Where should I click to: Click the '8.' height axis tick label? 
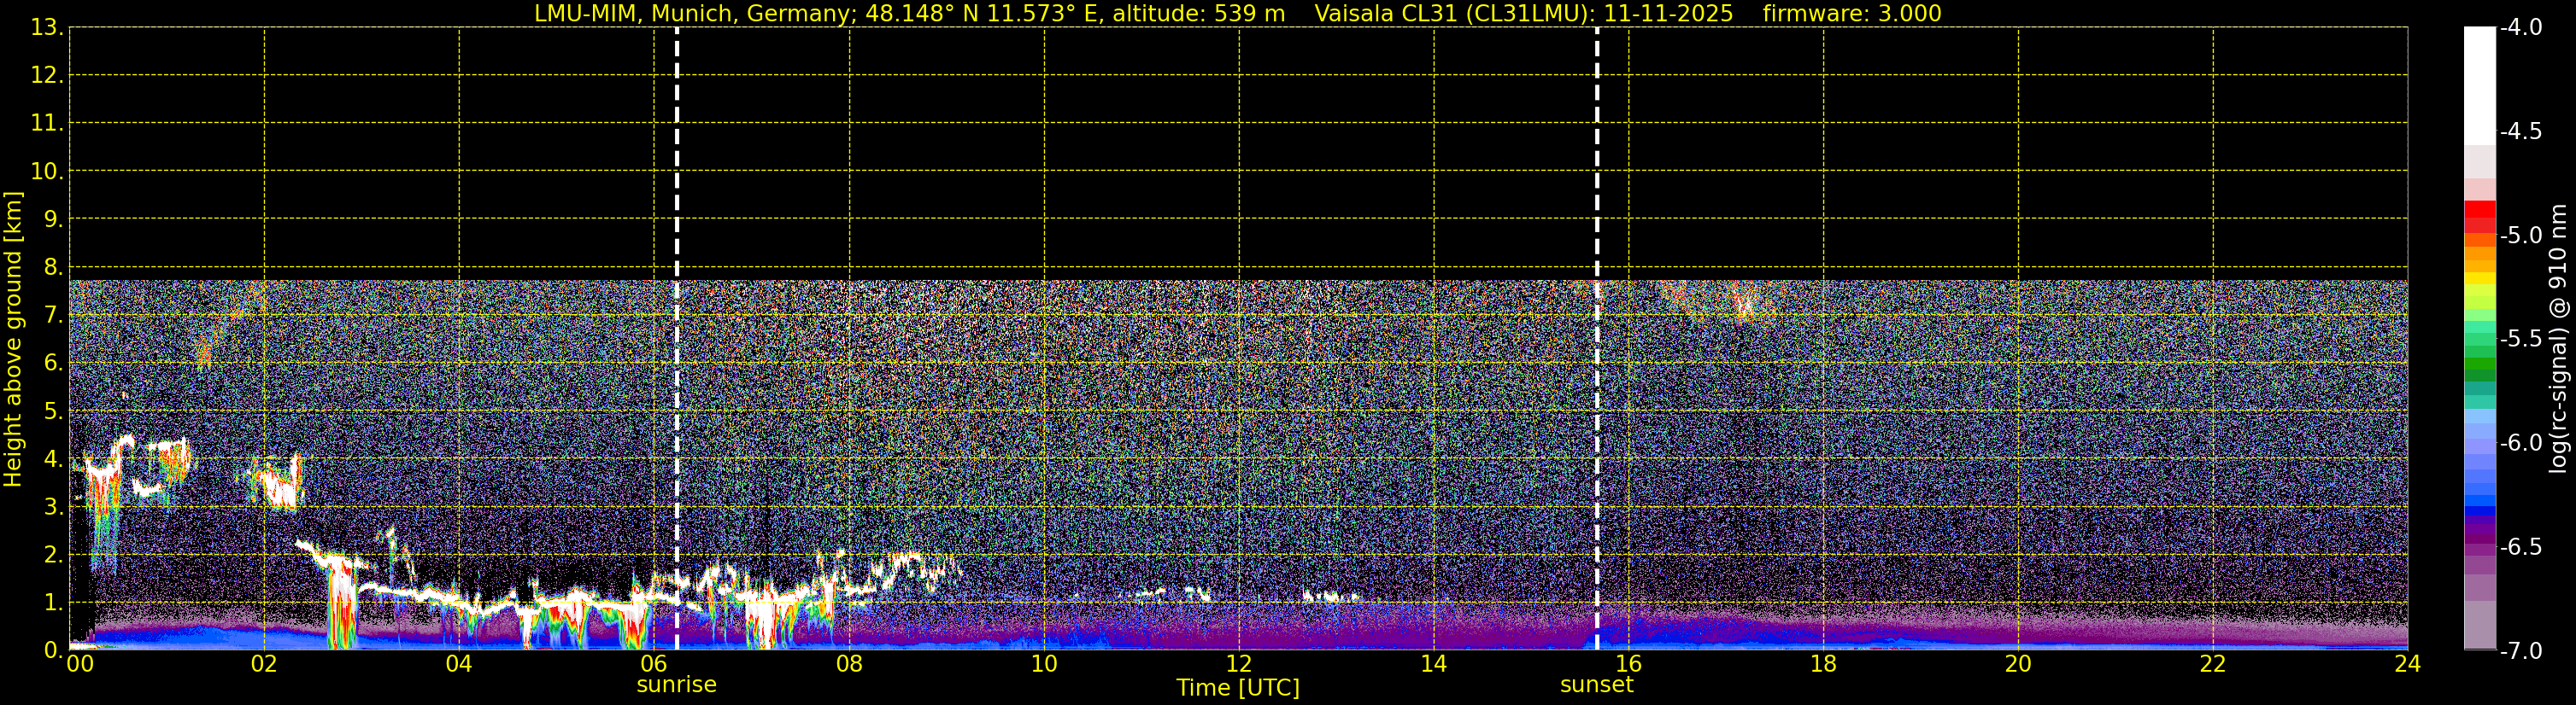(x=52, y=268)
